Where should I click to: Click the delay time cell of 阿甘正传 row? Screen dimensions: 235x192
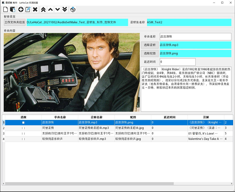click(x=169, y=128)
